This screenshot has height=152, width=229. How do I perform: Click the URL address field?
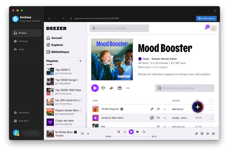coord(97,18)
